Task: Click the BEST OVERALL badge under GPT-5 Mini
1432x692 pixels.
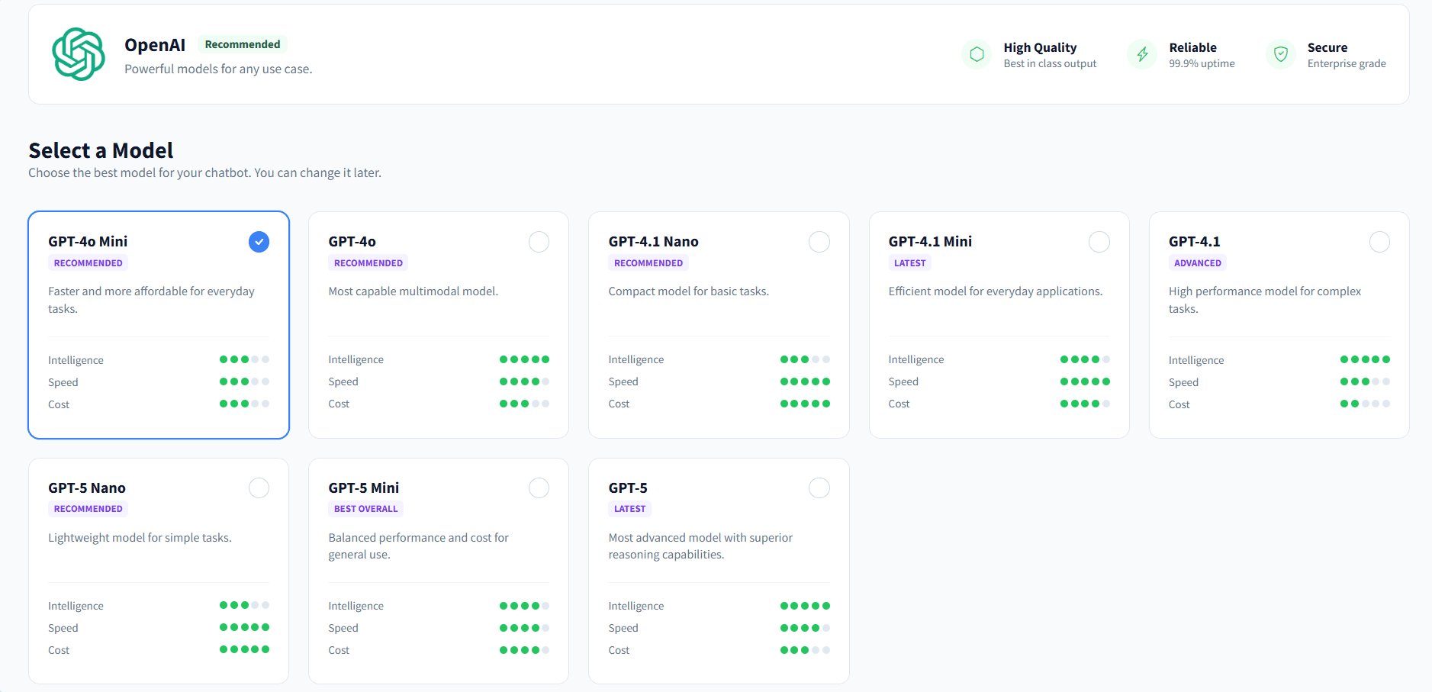Action: coord(366,509)
